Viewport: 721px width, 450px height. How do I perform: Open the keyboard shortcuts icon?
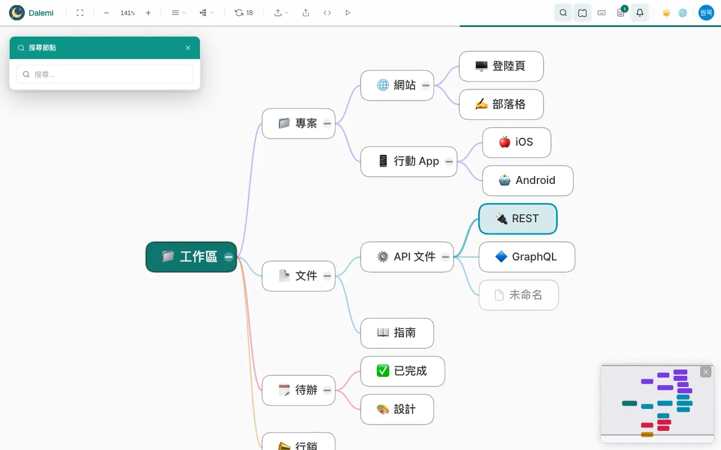(x=602, y=12)
